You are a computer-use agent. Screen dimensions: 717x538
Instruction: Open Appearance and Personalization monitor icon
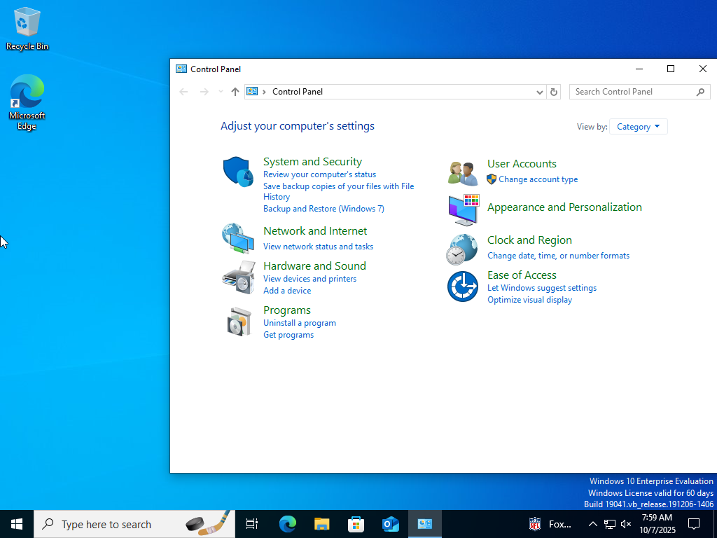click(462, 209)
